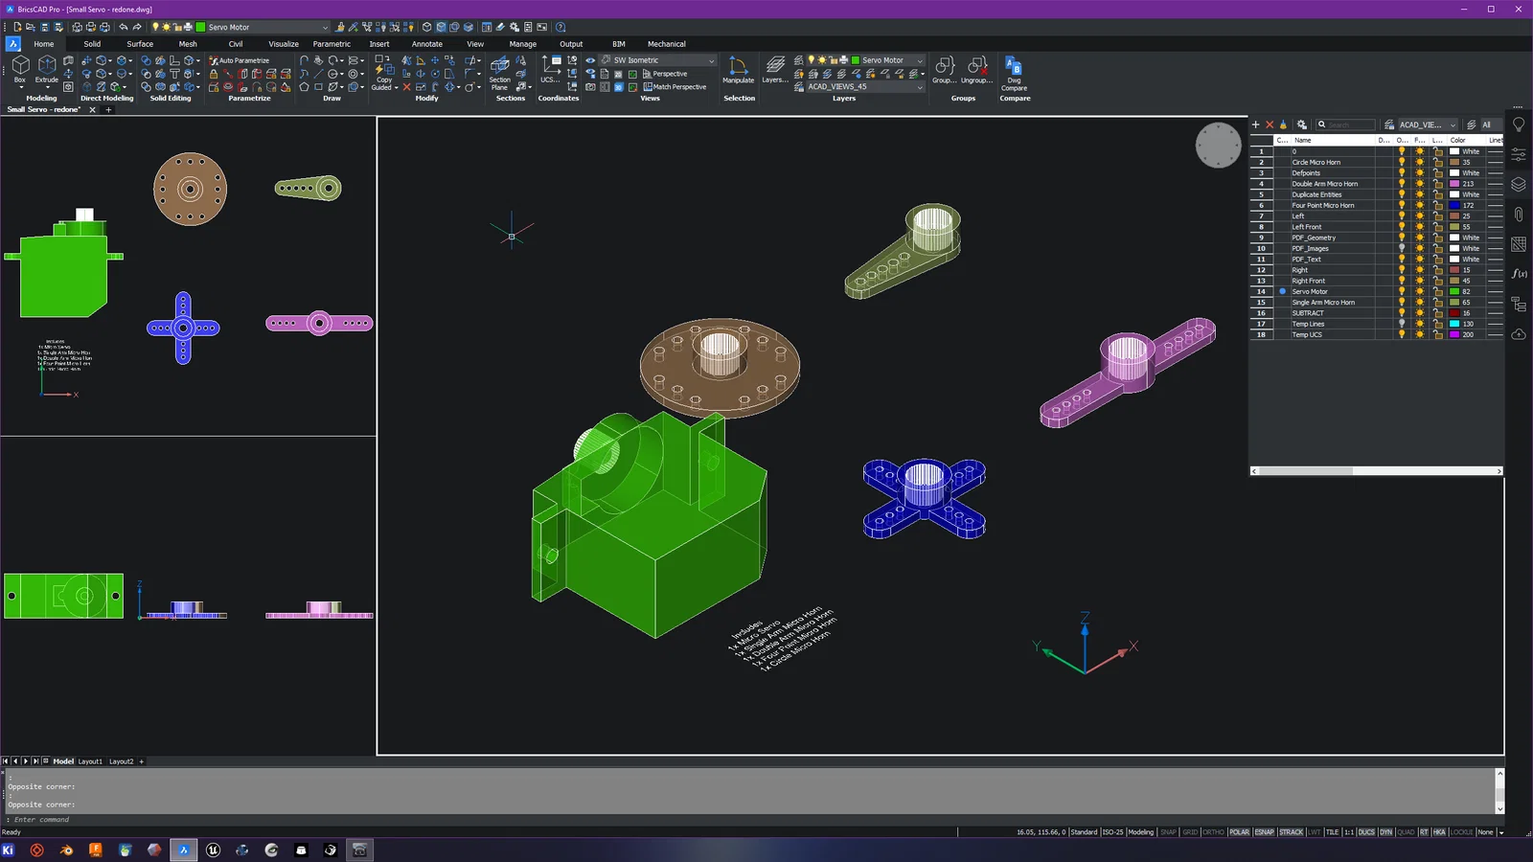The image size is (1533, 862).
Task: Click color swatch of Four Point Micro Horn layer
Action: tap(1454, 205)
